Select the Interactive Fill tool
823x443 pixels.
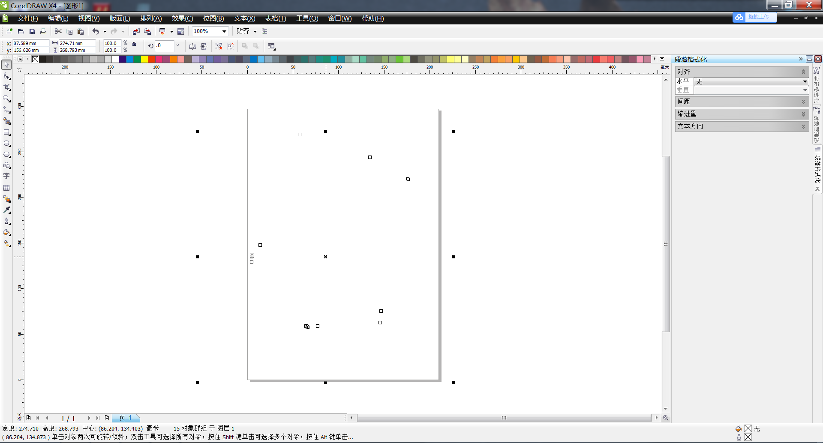point(6,243)
